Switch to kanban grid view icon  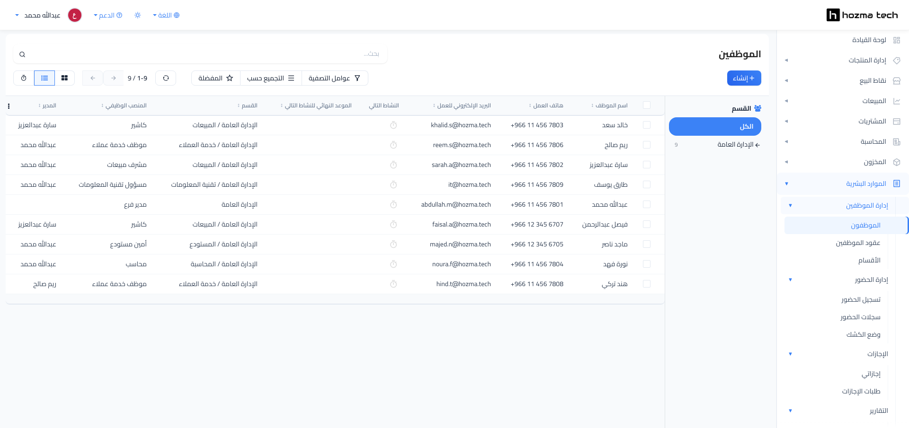tap(65, 78)
